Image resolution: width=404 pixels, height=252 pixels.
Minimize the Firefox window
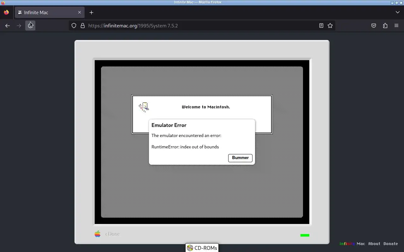(x=392, y=3)
